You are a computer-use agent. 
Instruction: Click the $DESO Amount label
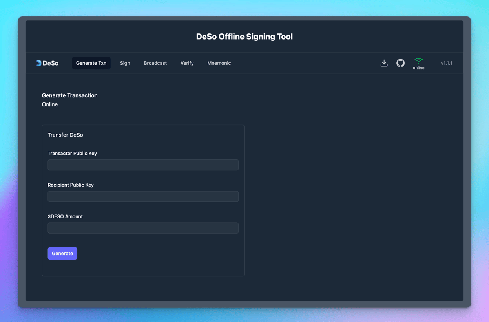[65, 216]
